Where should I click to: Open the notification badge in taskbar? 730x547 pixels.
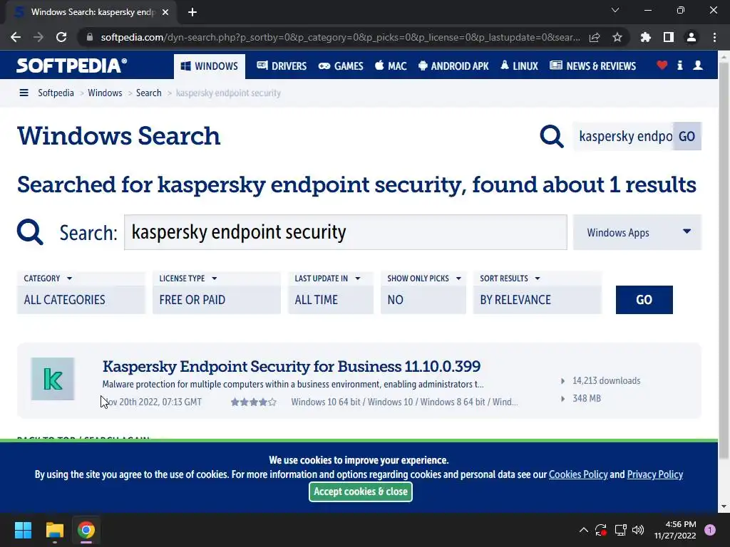[x=710, y=530]
